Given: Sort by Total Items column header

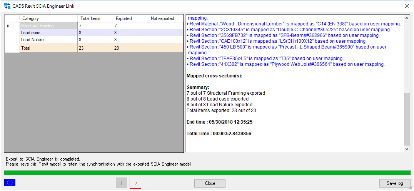Looking at the screenshot, I should coord(95,18).
